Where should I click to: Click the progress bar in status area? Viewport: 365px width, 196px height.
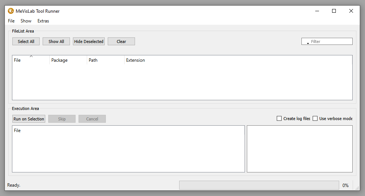point(259,185)
